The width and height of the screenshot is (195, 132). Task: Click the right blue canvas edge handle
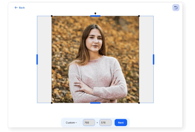click(x=154, y=60)
